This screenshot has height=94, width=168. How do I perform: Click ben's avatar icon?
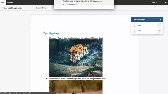click(134, 25)
